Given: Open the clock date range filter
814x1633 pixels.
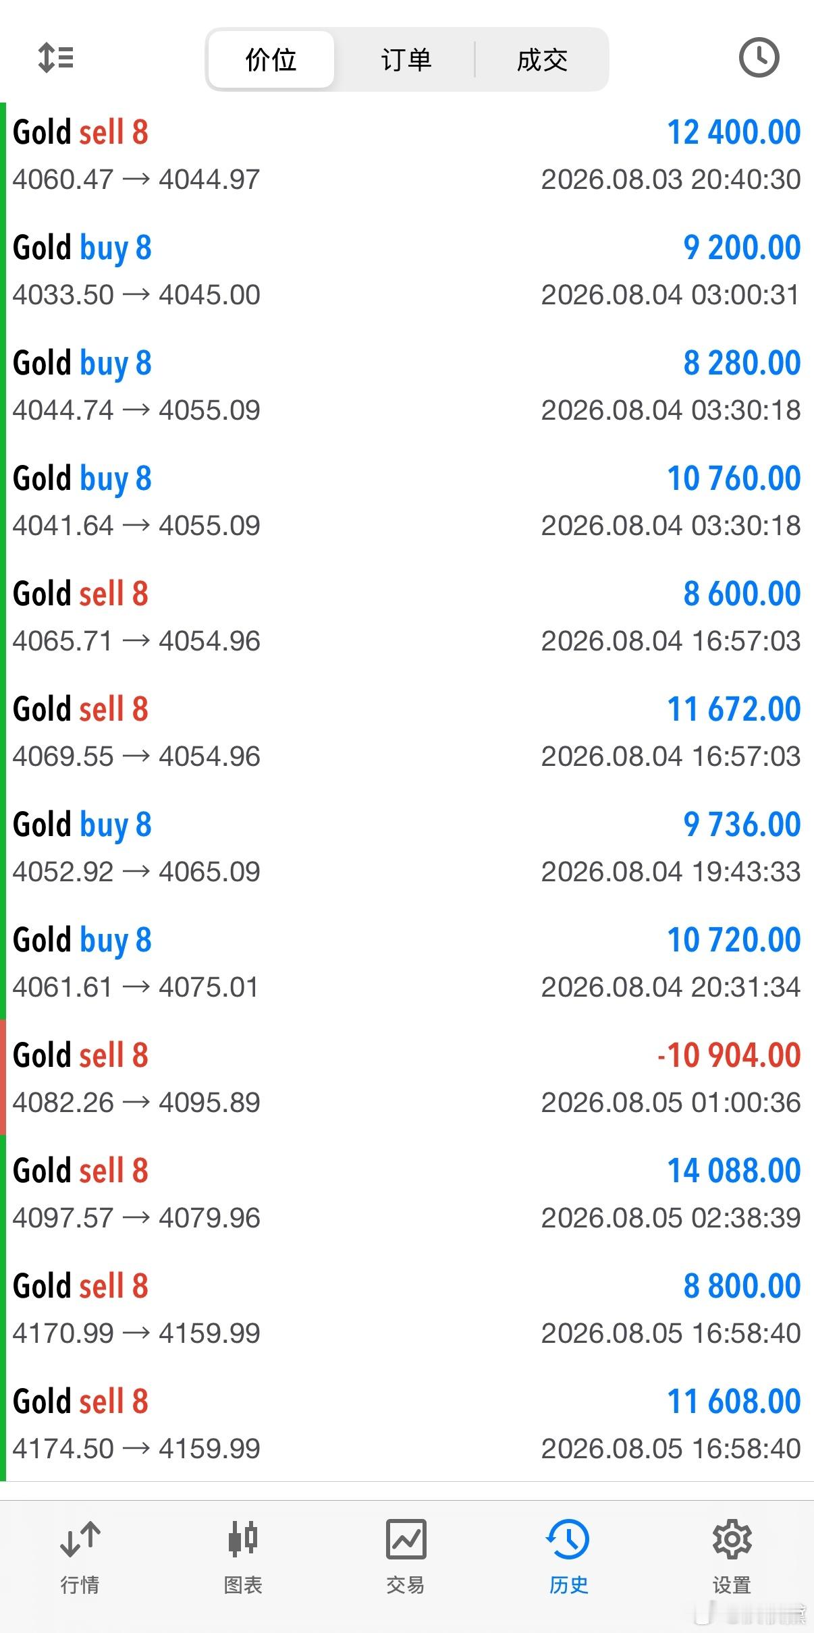Looking at the screenshot, I should coord(759,58).
